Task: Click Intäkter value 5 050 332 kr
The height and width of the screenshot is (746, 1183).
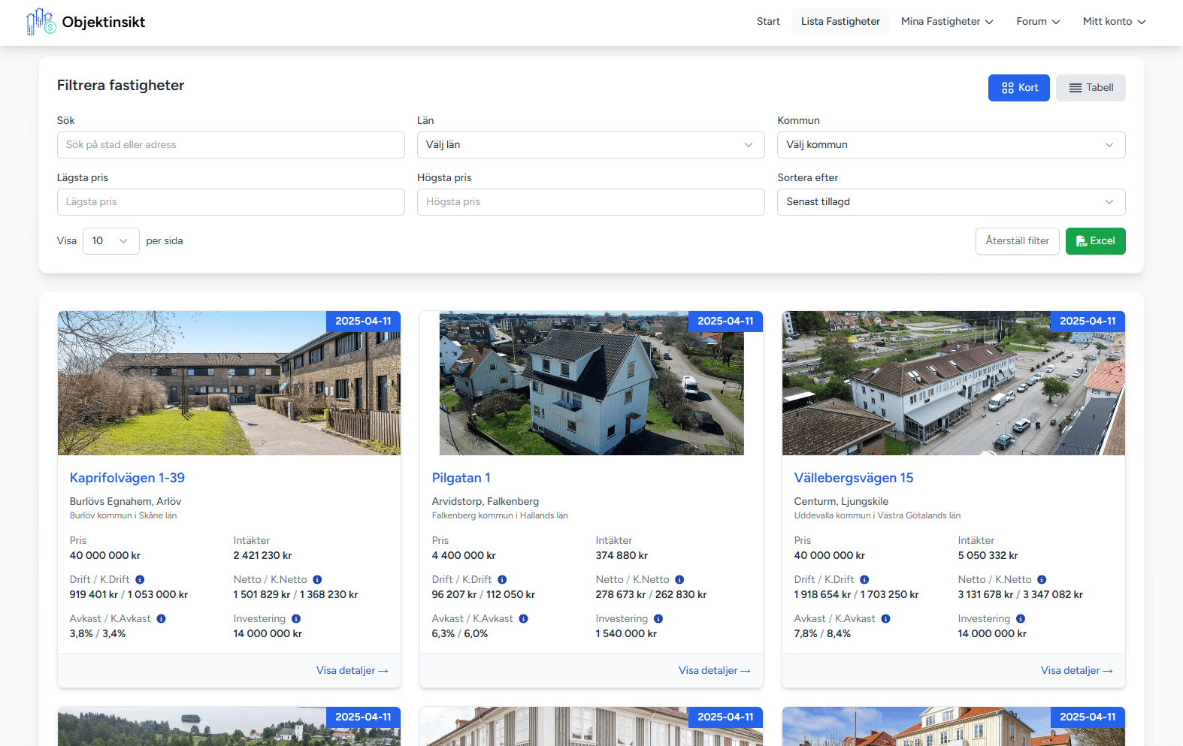Action: click(988, 556)
